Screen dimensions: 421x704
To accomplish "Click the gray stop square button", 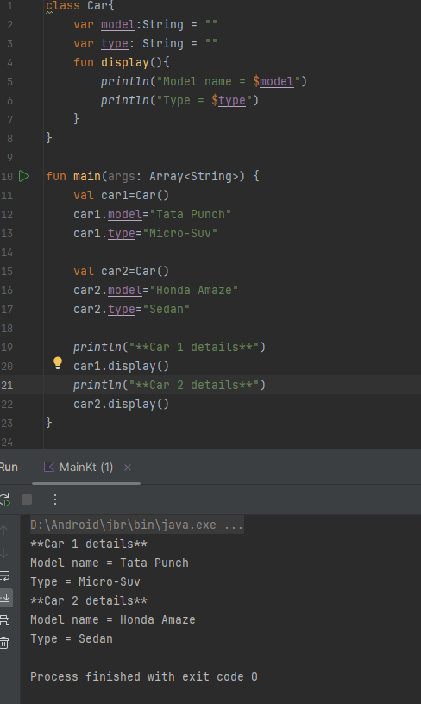I will (x=27, y=500).
